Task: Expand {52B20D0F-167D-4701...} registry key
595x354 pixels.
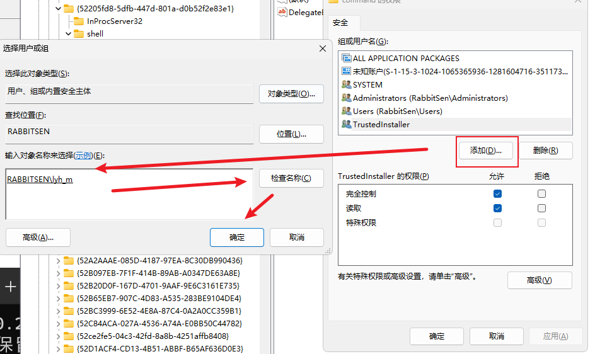Action: point(58,286)
